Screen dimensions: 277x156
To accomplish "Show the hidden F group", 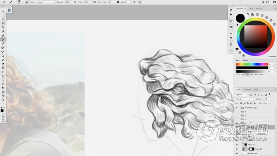I will tap(237, 111).
